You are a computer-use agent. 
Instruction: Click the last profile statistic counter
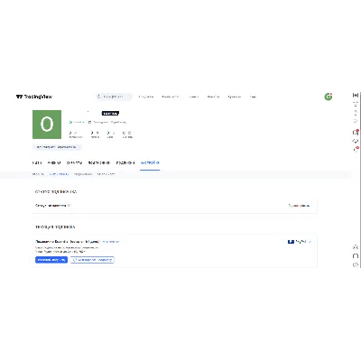coord(127,134)
